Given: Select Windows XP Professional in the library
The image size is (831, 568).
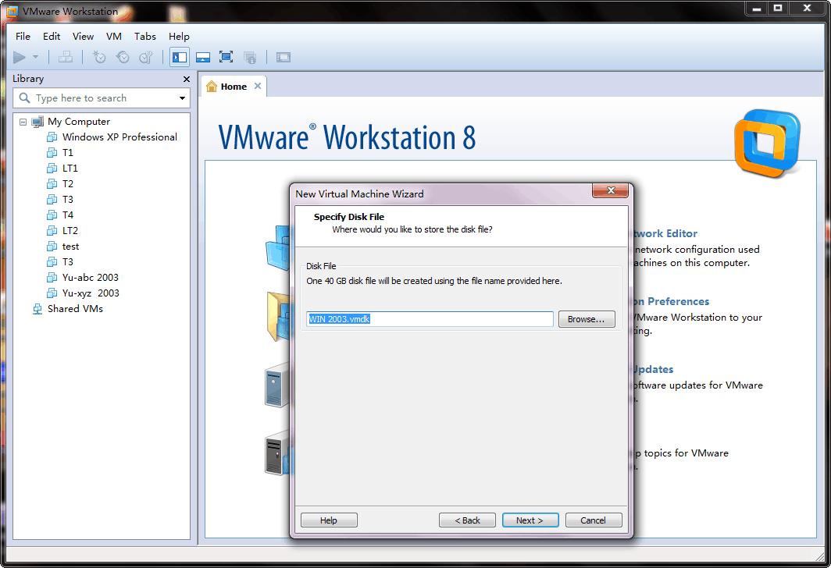Looking at the screenshot, I should (119, 137).
